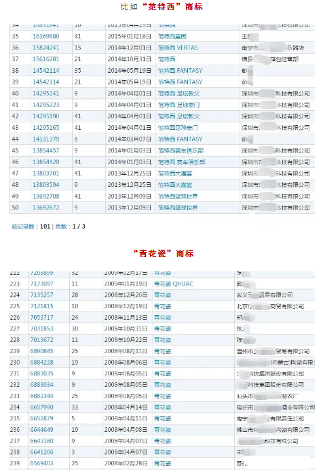Select date 2014年03月07日

coord(129,139)
